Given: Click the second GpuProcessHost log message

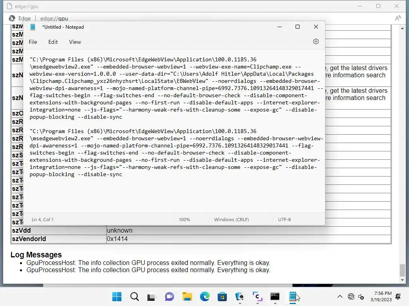Looking at the screenshot, I should coord(148,270).
